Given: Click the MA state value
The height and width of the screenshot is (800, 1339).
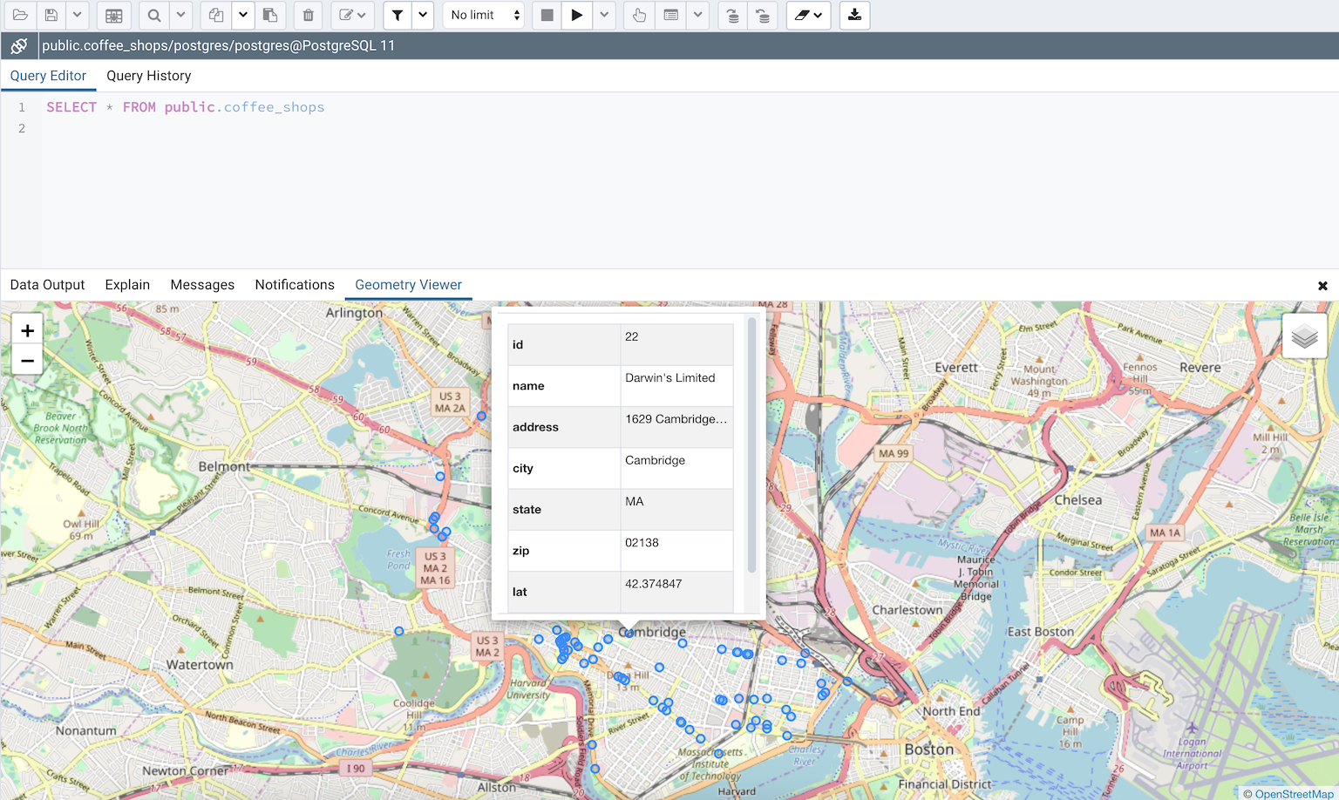Looking at the screenshot, I should [x=635, y=501].
